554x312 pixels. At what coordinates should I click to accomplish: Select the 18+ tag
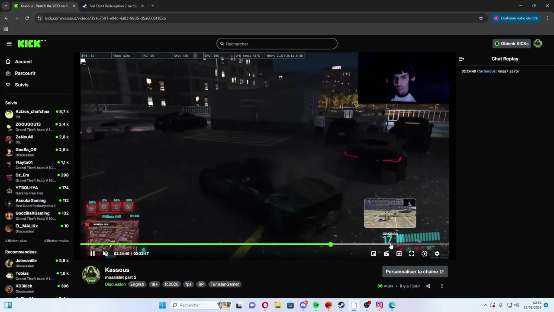coord(154,284)
